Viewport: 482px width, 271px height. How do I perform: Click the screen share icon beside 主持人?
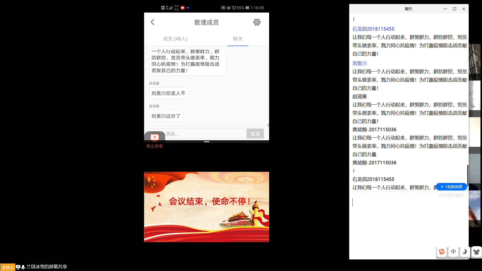(x=18, y=267)
